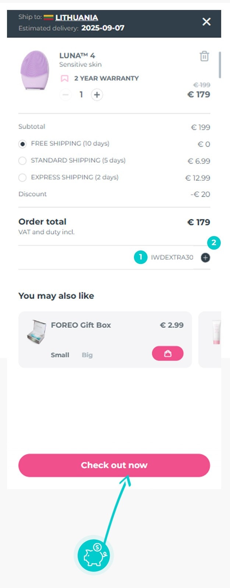
Task: Apply promo code with plus icon
Action: click(x=205, y=258)
